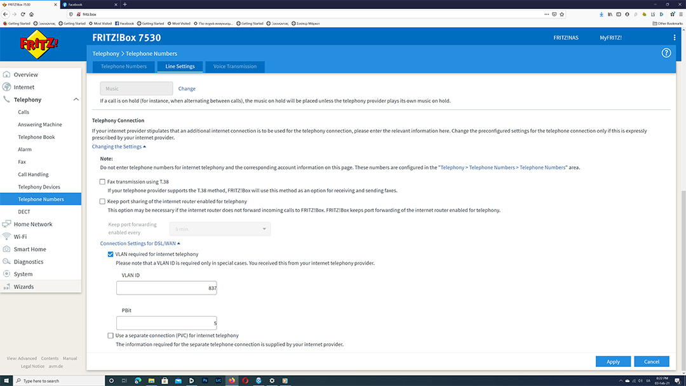Image resolution: width=686 pixels, height=386 pixels.
Task: Open page actions three-dot menu in address bar
Action: [546, 14]
